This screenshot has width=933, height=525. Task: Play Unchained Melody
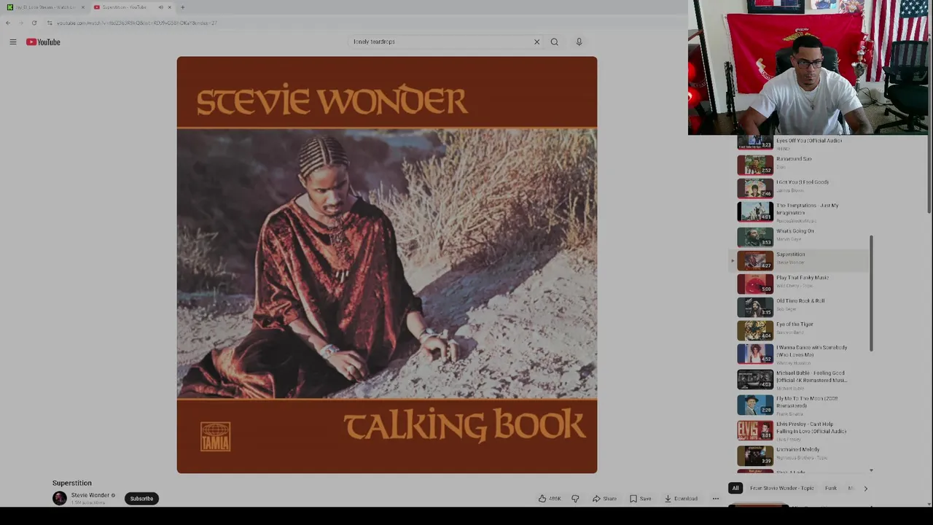(x=800, y=455)
